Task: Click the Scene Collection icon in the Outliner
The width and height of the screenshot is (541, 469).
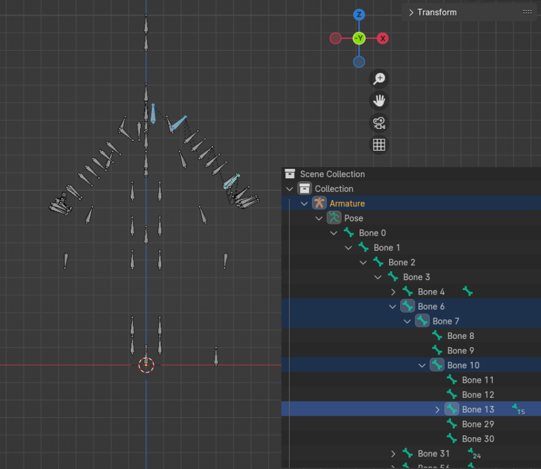Action: (289, 174)
